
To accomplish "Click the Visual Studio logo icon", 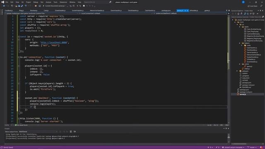I will coord(2,2).
